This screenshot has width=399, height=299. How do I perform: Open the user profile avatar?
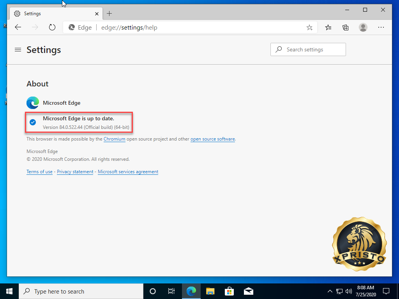[363, 27]
